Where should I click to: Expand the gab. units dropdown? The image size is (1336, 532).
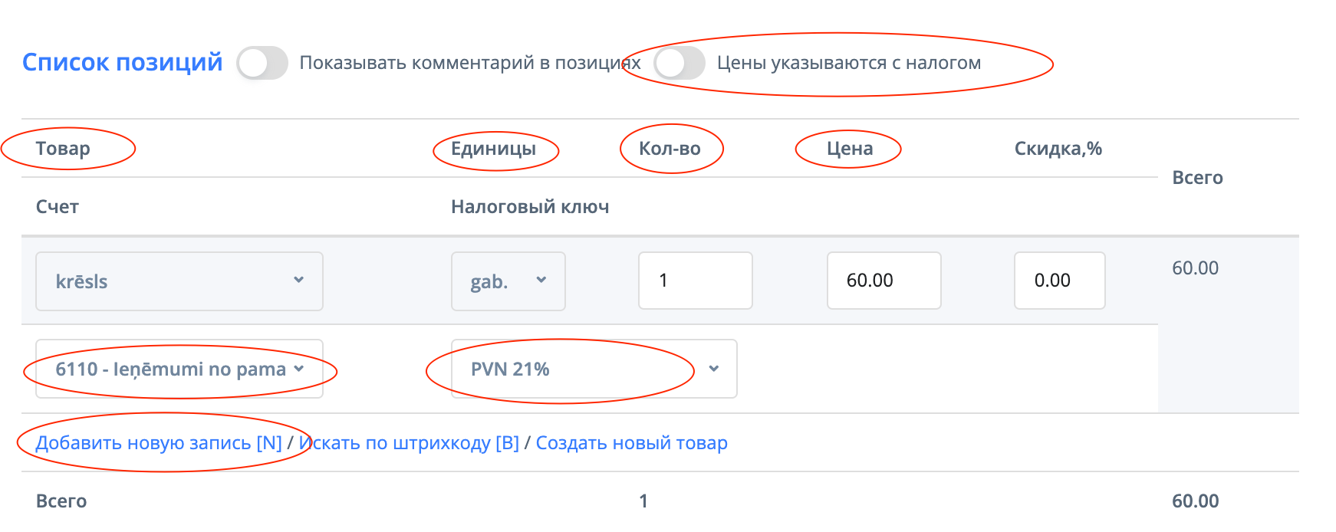pyautogui.click(x=508, y=281)
